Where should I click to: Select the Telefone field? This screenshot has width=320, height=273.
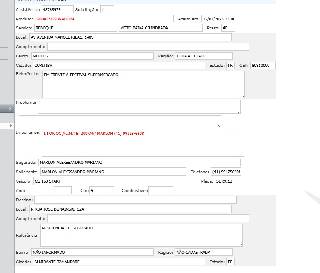pyautogui.click(x=226, y=172)
